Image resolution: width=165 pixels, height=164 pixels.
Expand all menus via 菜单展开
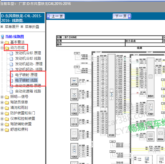point(12,27)
